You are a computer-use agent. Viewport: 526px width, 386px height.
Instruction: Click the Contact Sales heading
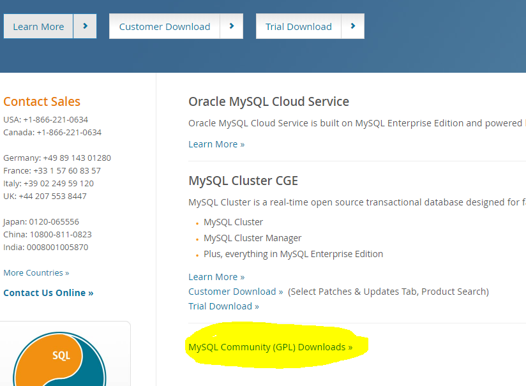tap(42, 101)
